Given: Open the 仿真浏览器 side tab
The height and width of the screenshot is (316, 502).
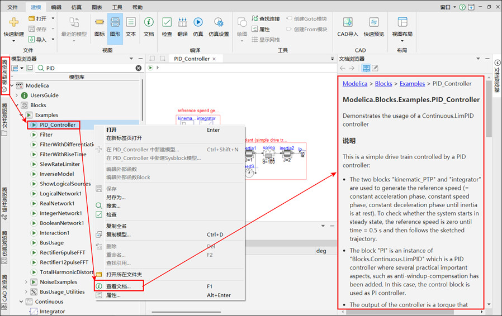Looking at the screenshot, I should tap(4, 248).
